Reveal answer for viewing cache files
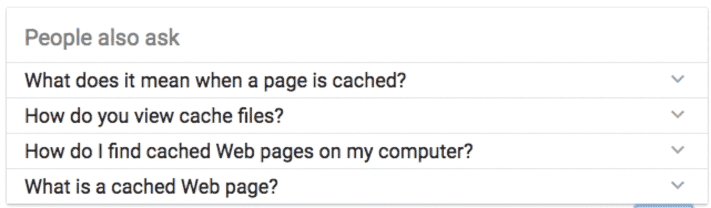 pyautogui.click(x=355, y=116)
